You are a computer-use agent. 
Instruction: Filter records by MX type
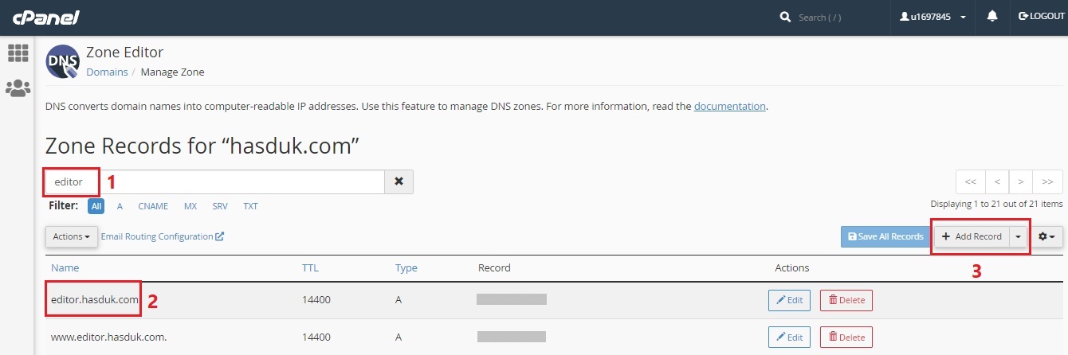coord(190,206)
